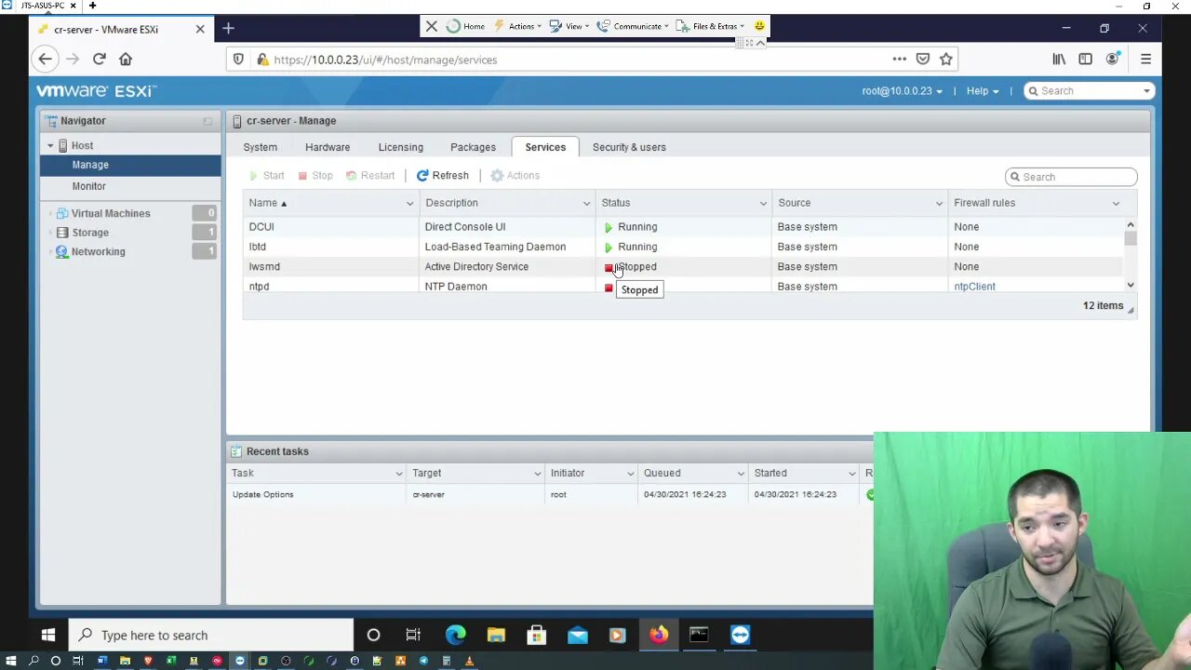
Task: Toggle Firefox sidebar view icon
Action: tap(1085, 59)
